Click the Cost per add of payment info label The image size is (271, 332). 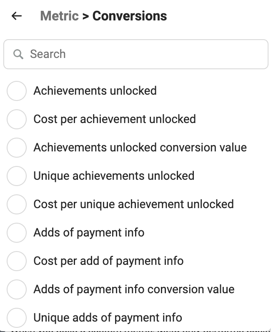pos(108,261)
